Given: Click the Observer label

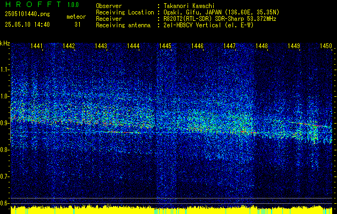Looking at the screenshot, I should coord(109,6).
